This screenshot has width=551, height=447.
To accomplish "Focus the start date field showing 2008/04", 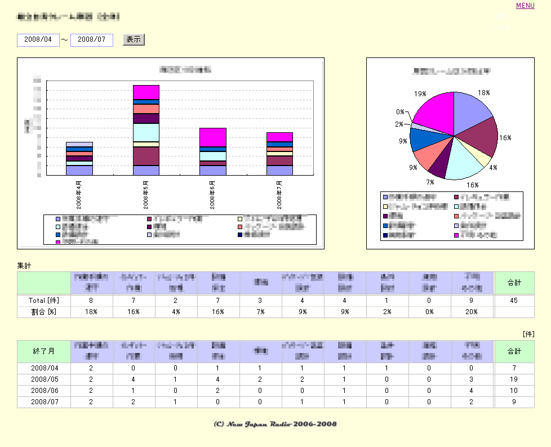I will click(38, 39).
